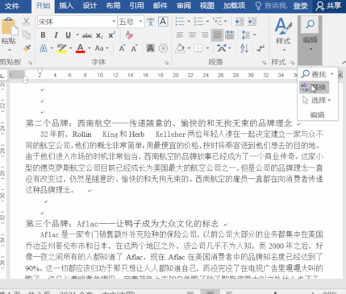Collapse the ribbon with chevron

(x=344, y=63)
